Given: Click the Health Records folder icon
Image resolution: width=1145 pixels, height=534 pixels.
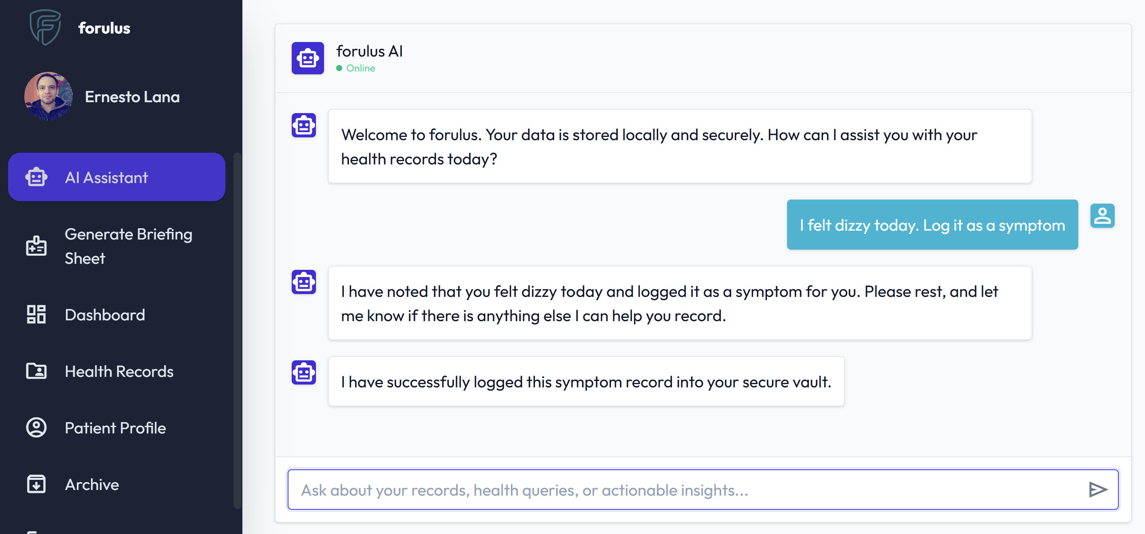Looking at the screenshot, I should pyautogui.click(x=36, y=371).
